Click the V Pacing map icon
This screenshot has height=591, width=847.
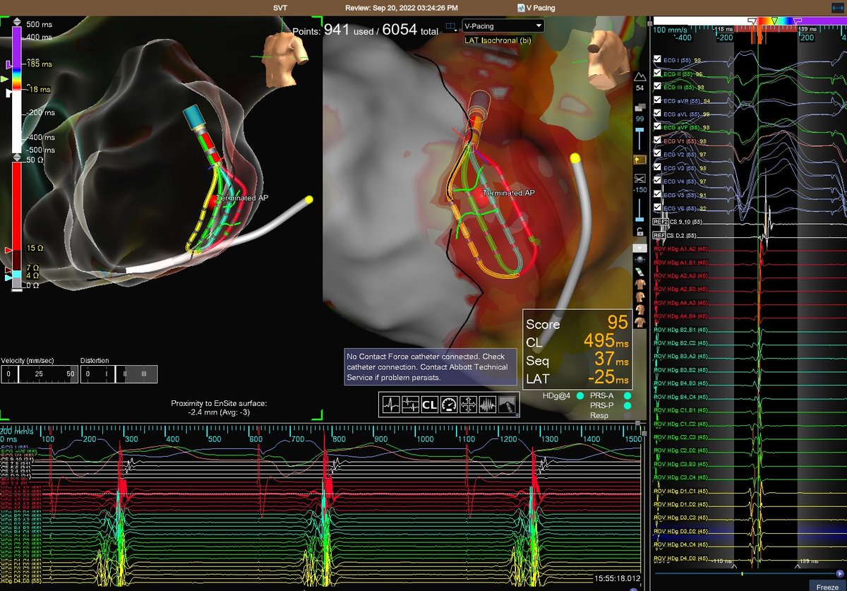tap(521, 8)
